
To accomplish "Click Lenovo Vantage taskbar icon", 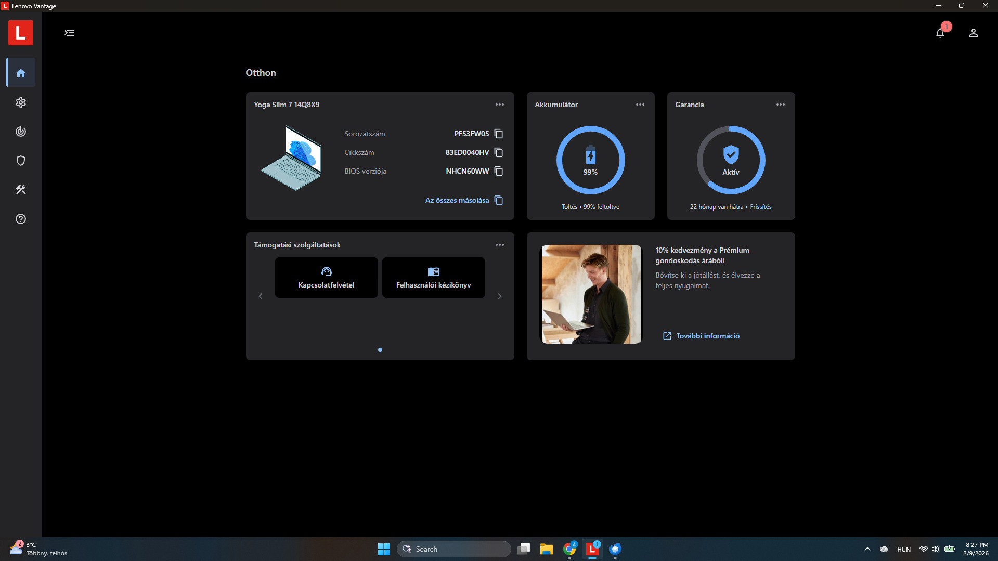I will tap(592, 549).
